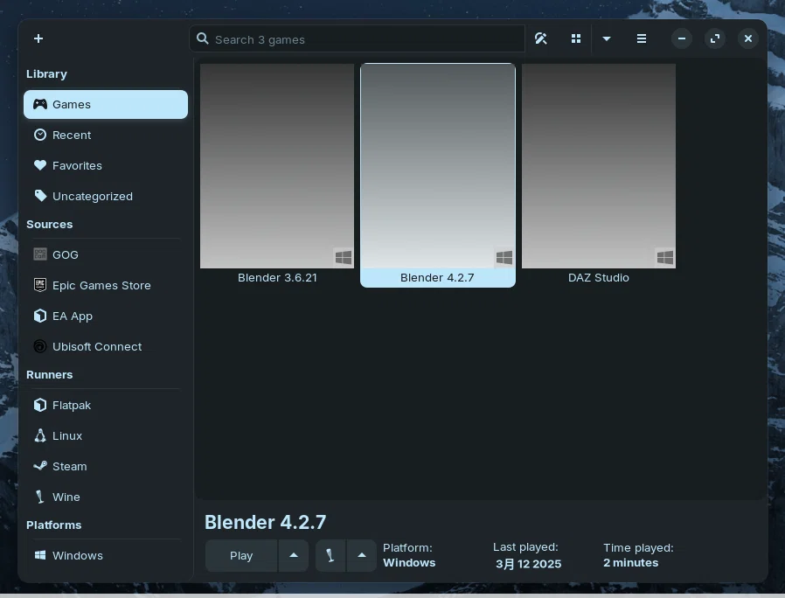Click the Platforms section header

[53, 525]
